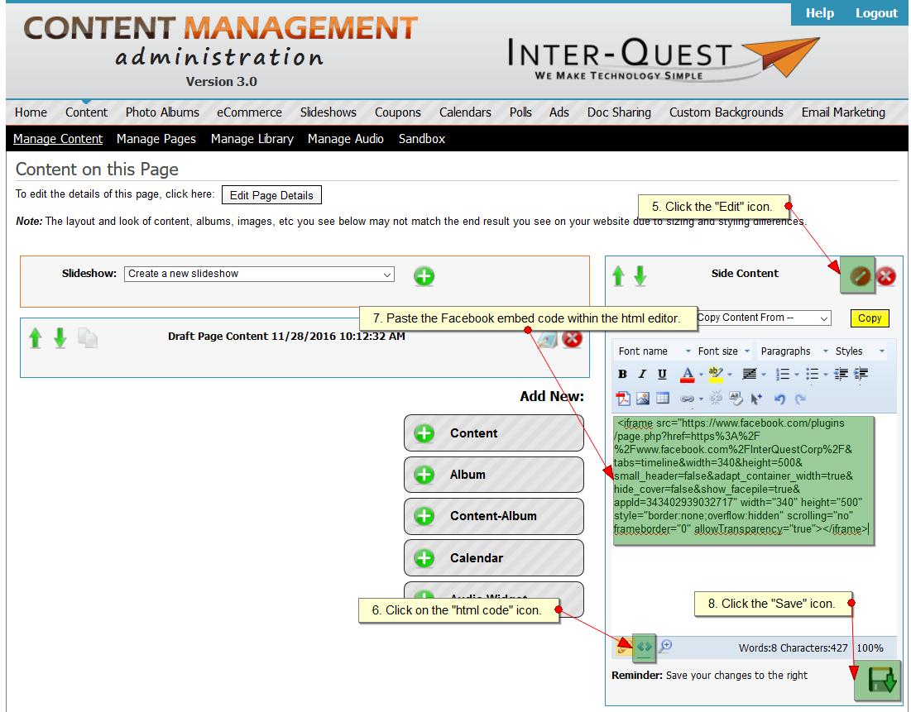Pick the red font color swatch
This screenshot has width=911, height=712.
pos(687,375)
